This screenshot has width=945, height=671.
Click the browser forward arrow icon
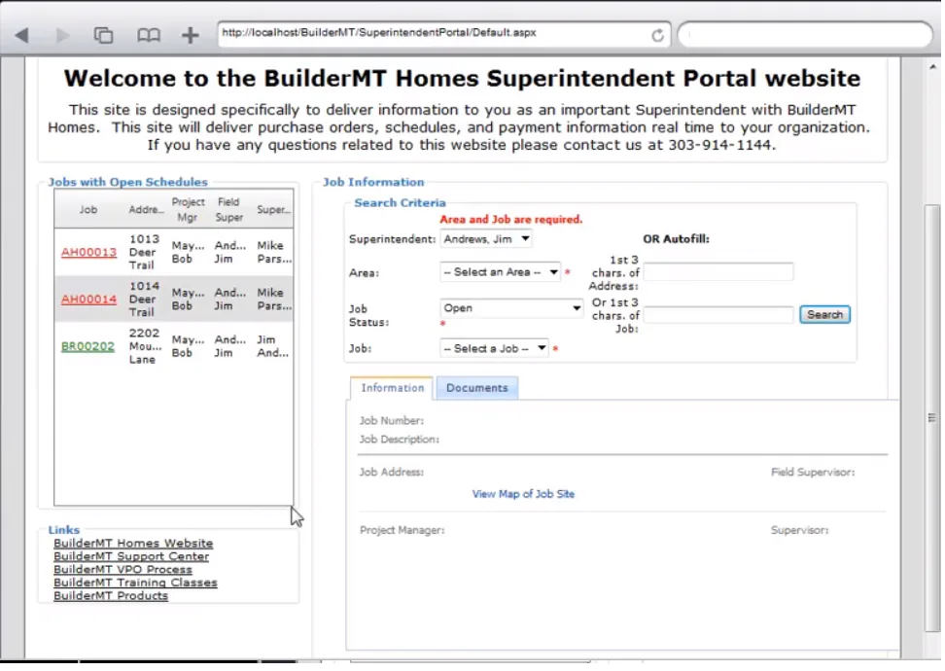[x=61, y=36]
